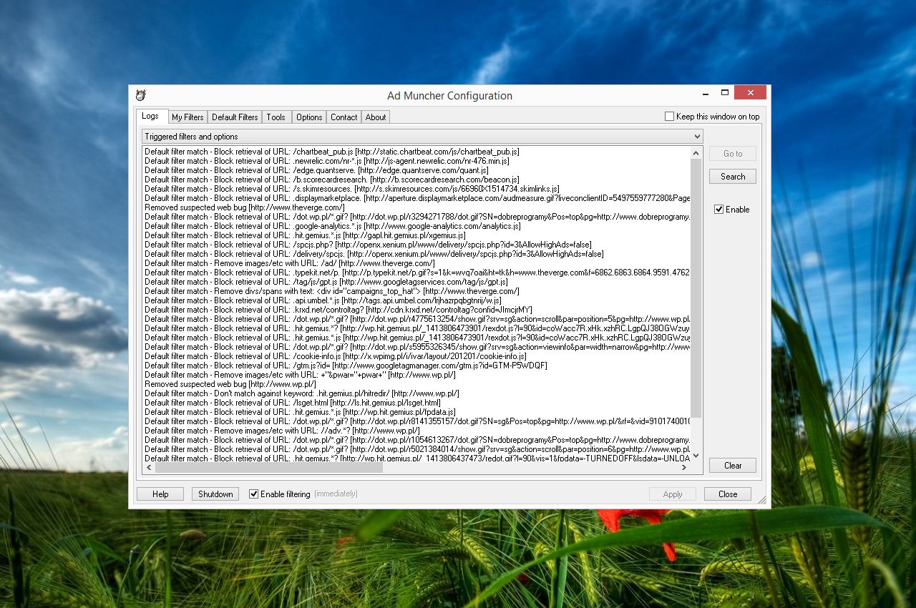
Task: Tick Keep this window on top
Action: (x=669, y=117)
